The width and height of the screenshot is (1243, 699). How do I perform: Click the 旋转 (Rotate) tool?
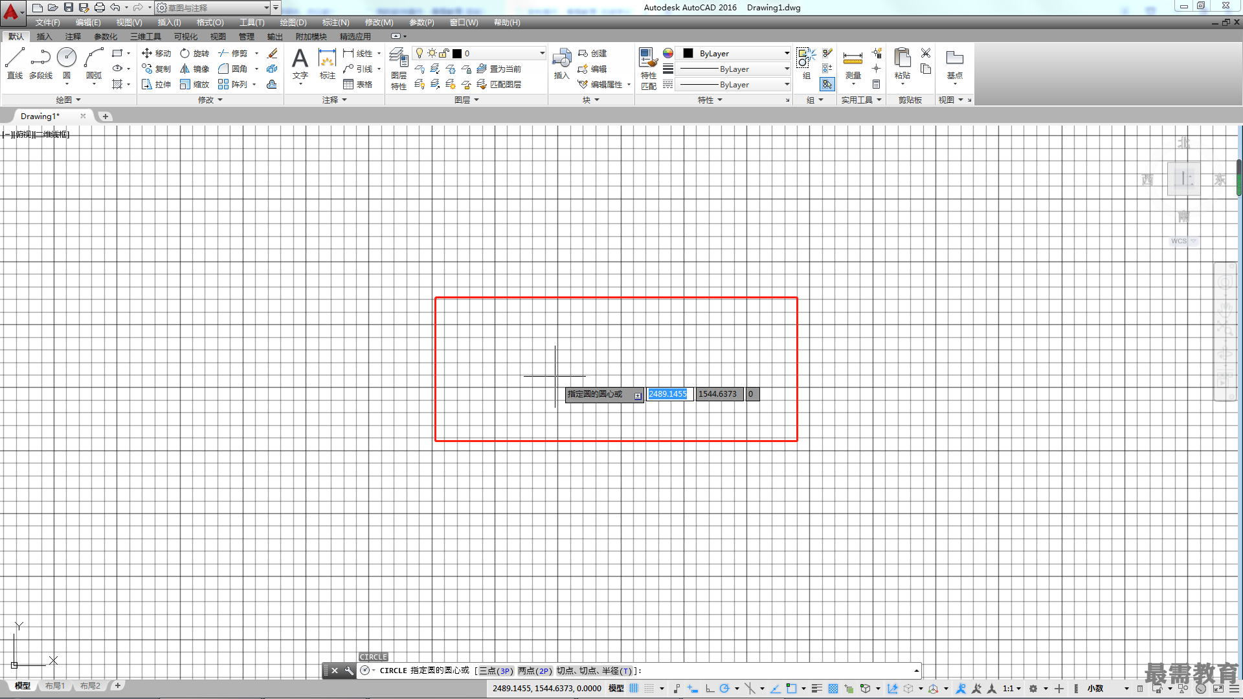click(x=194, y=53)
